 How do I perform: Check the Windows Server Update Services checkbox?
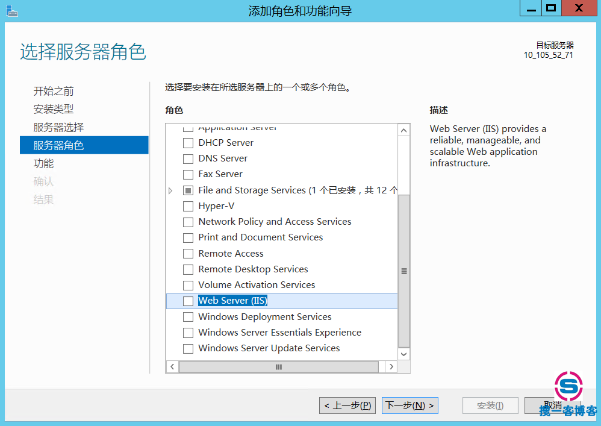188,348
